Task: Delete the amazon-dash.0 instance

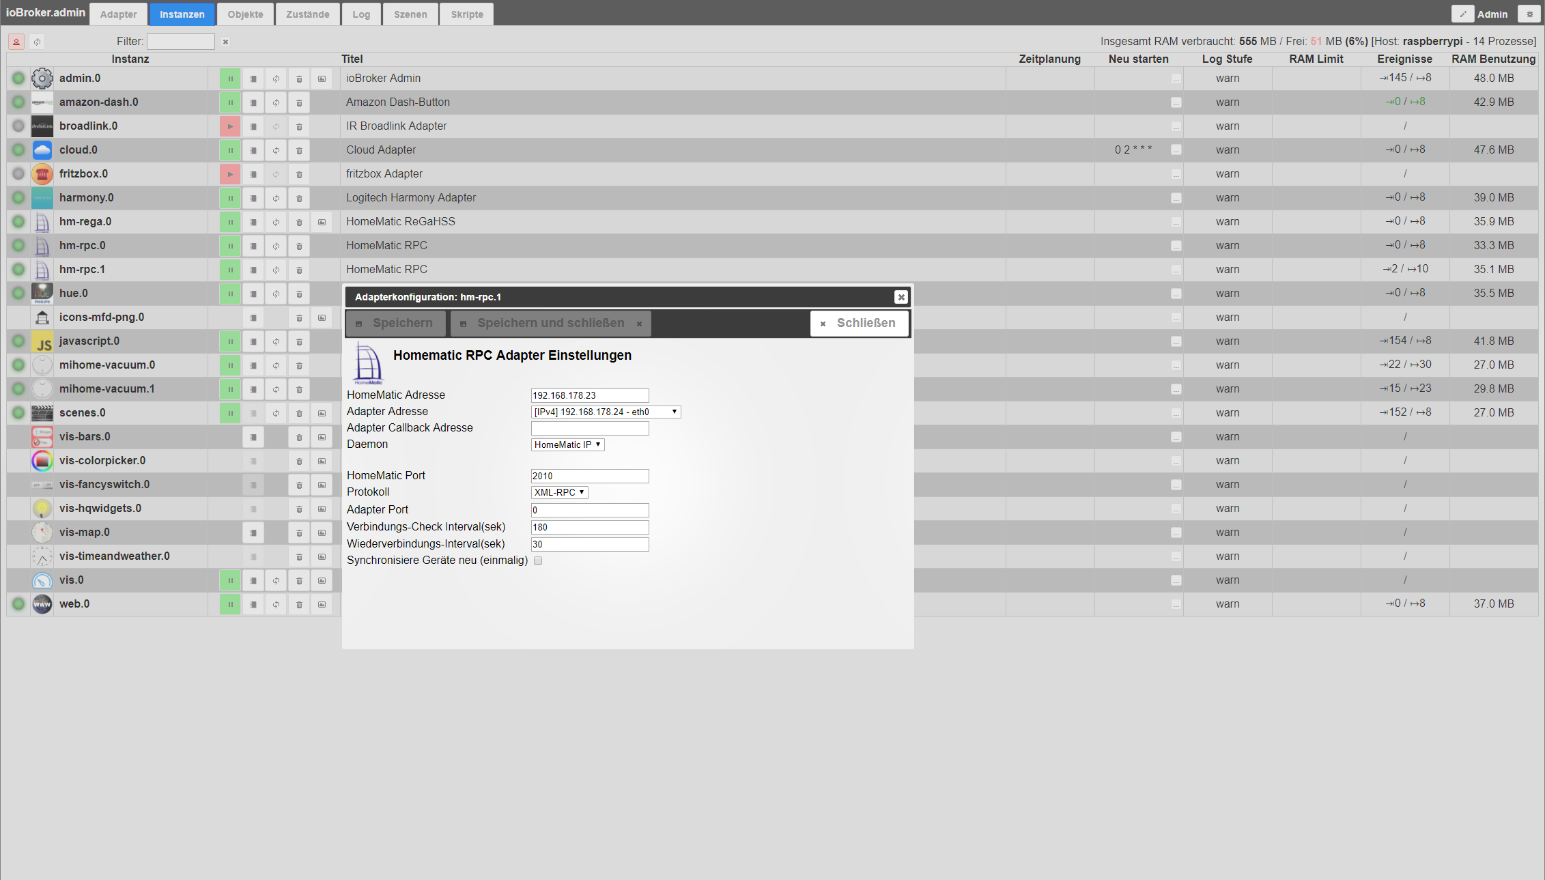Action: click(x=299, y=102)
